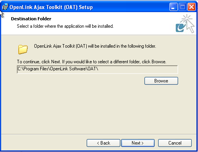The width and height of the screenshot is (198, 152).
Task: Click the disabled maximize button
Action: pyautogui.click(x=182, y=7)
